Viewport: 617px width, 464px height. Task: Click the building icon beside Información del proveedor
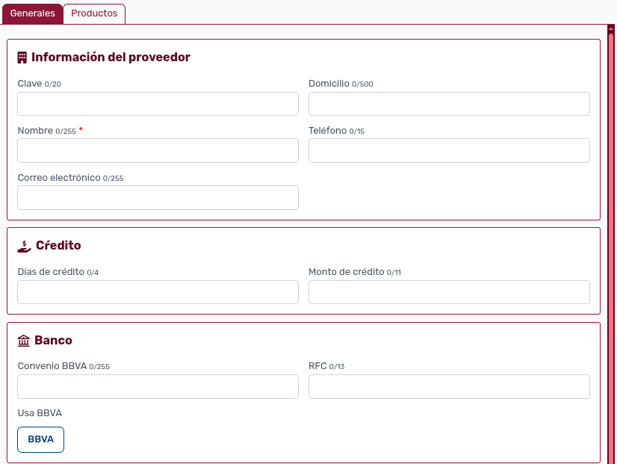[22, 58]
